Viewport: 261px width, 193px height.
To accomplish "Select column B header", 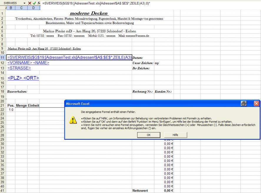I will [x=11, y=8].
